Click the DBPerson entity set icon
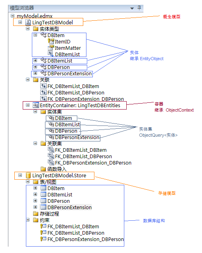Image resolution: width=202 pixels, height=253 pixels. (x=51, y=131)
